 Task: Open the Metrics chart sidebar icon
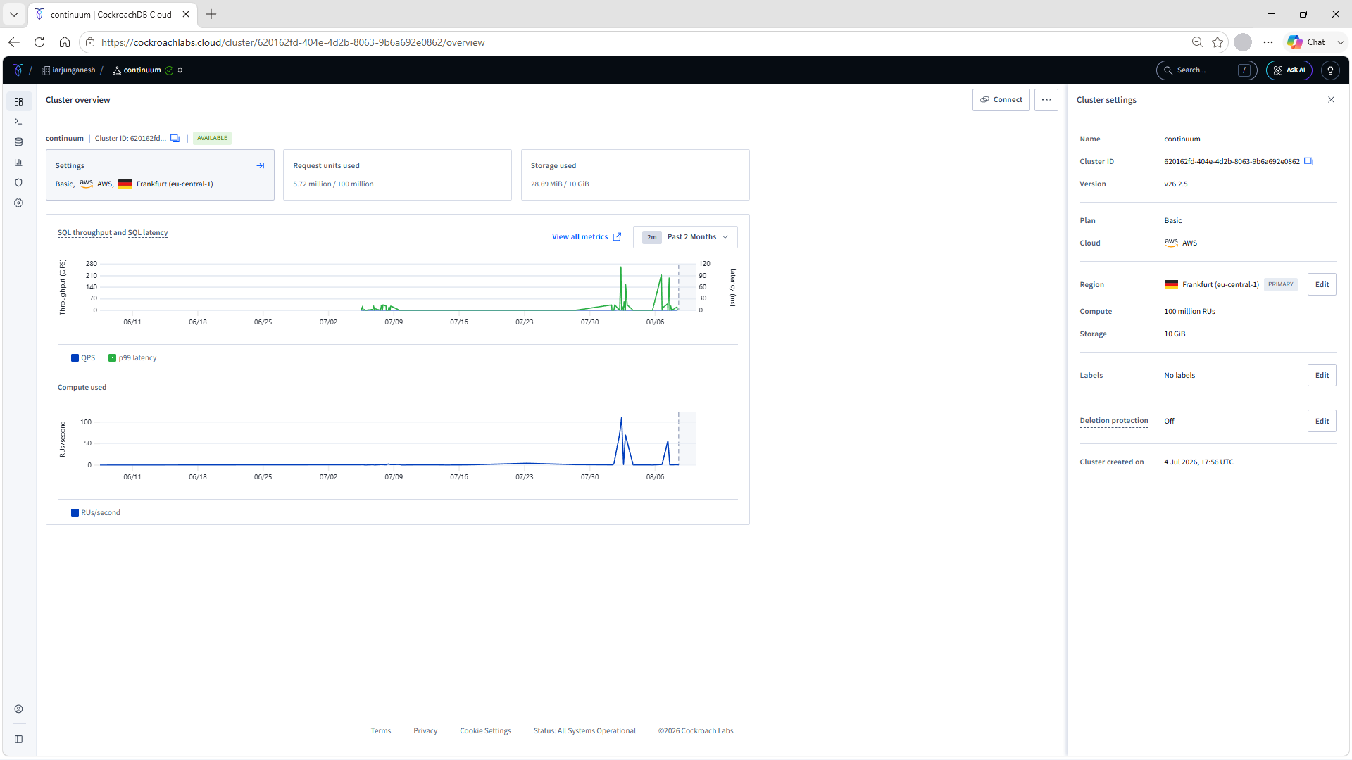click(19, 163)
